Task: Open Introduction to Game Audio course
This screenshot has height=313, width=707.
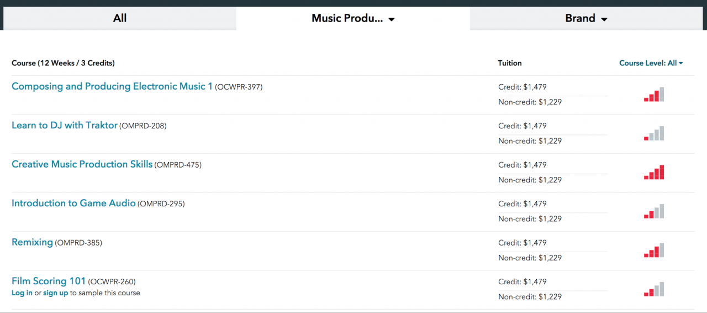Action: click(x=73, y=204)
